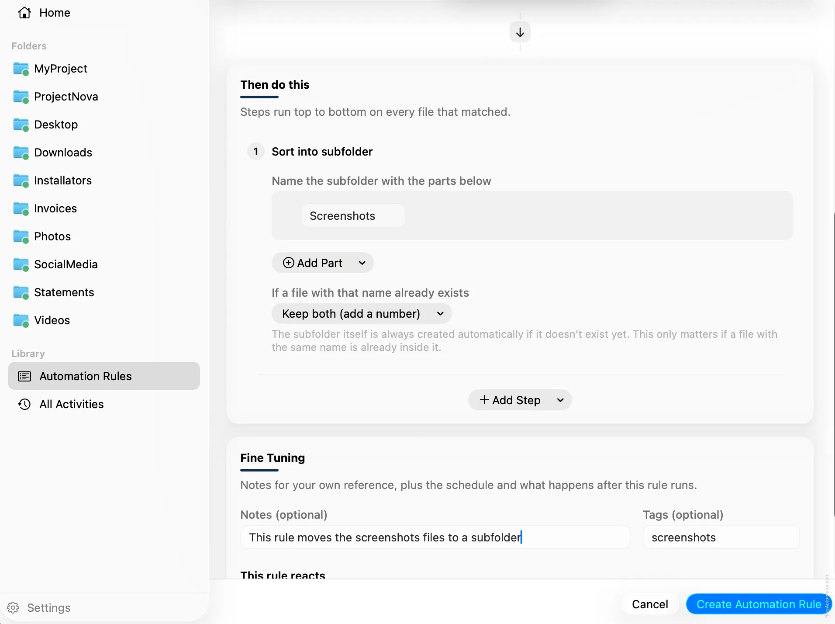Image resolution: width=835 pixels, height=624 pixels.
Task: Click Create Automation Rule button
Action: click(759, 604)
